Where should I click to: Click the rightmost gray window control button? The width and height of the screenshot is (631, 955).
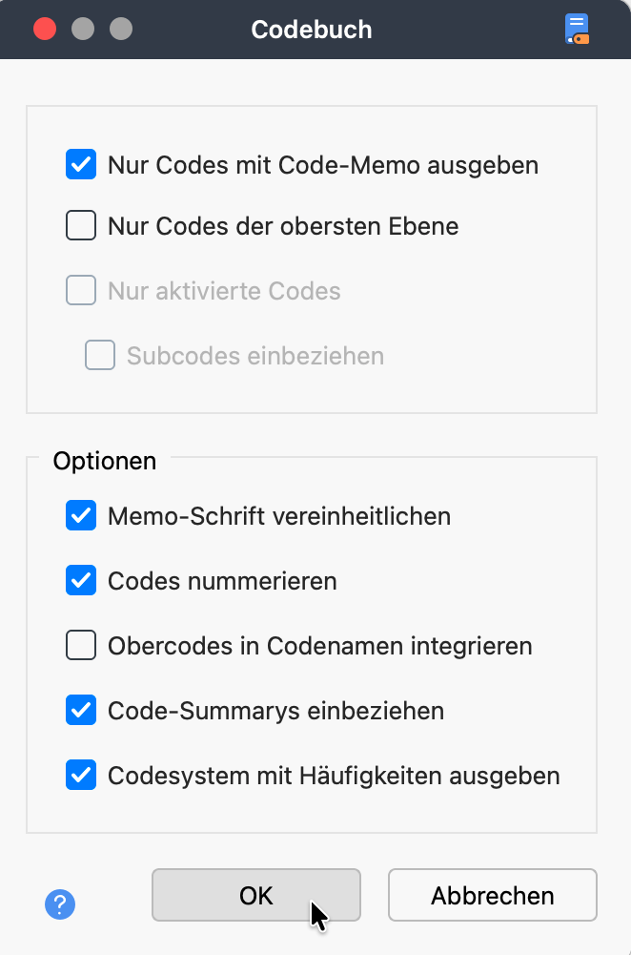[x=120, y=29]
